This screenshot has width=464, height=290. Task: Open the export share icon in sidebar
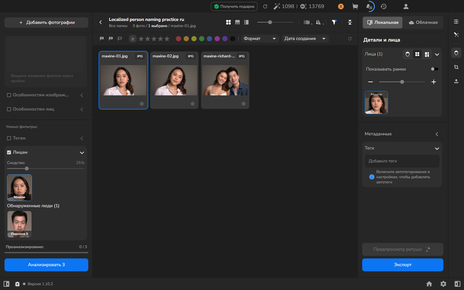pyautogui.click(x=456, y=81)
